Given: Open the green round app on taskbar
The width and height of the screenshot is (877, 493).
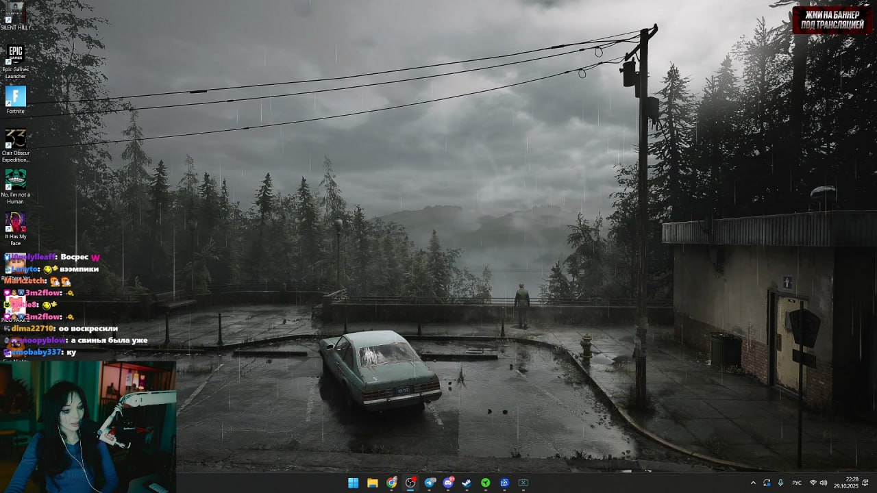Looking at the screenshot, I should point(486,483).
